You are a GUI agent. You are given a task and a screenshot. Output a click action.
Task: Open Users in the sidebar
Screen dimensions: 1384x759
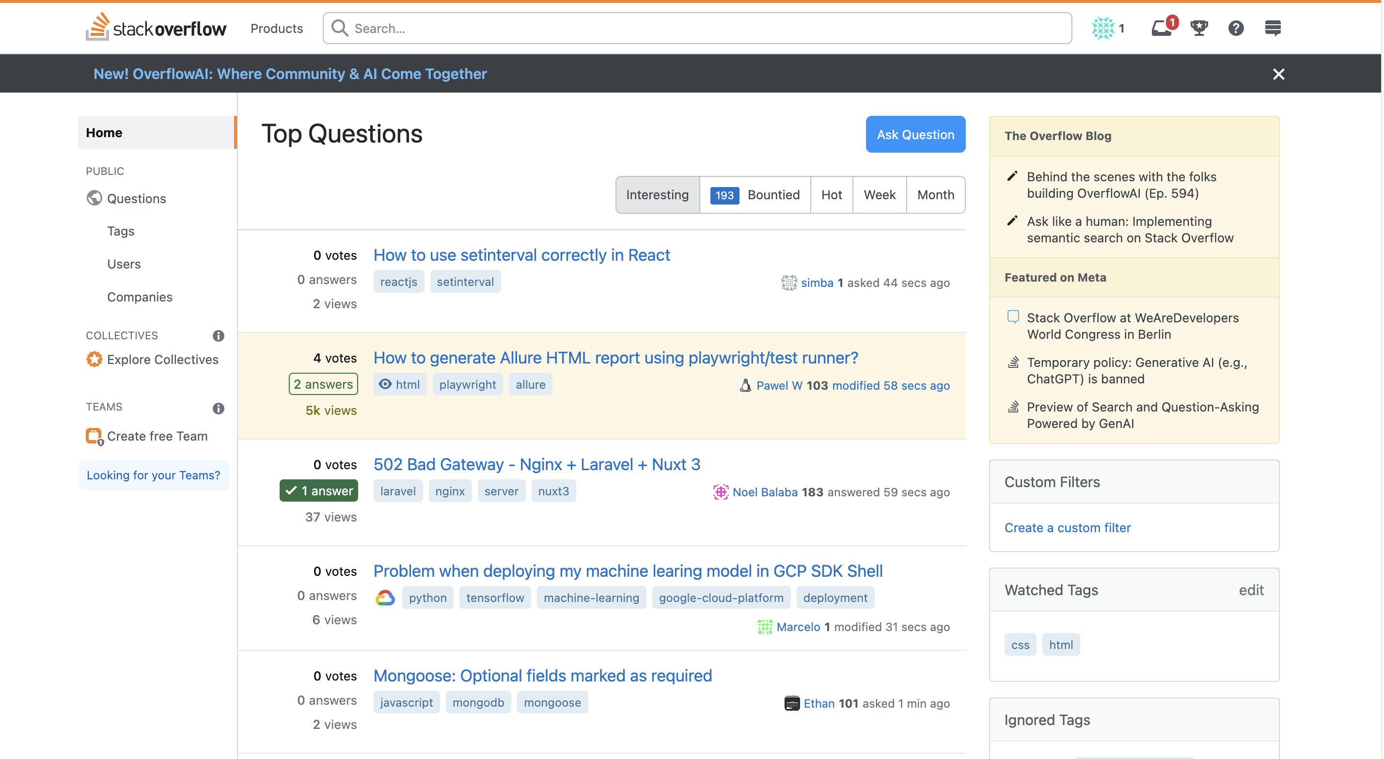coord(124,264)
